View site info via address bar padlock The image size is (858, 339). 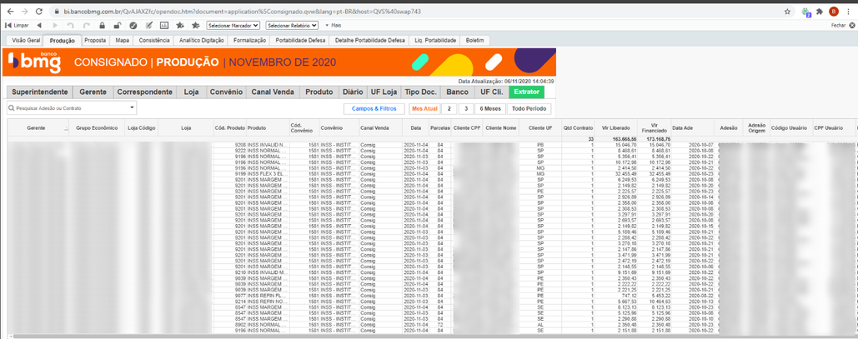click(x=57, y=11)
